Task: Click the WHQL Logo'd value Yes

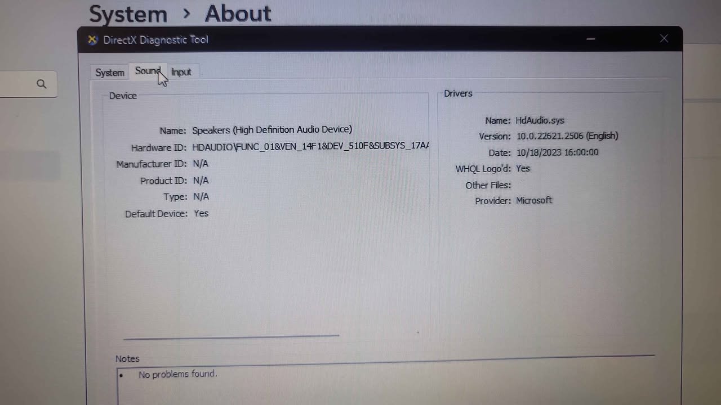Action: pos(523,168)
